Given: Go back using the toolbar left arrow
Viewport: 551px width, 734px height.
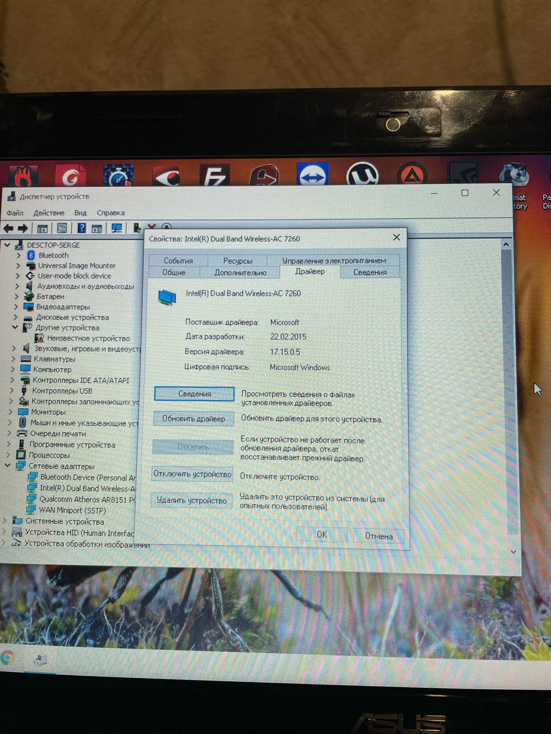Looking at the screenshot, I should [x=8, y=229].
